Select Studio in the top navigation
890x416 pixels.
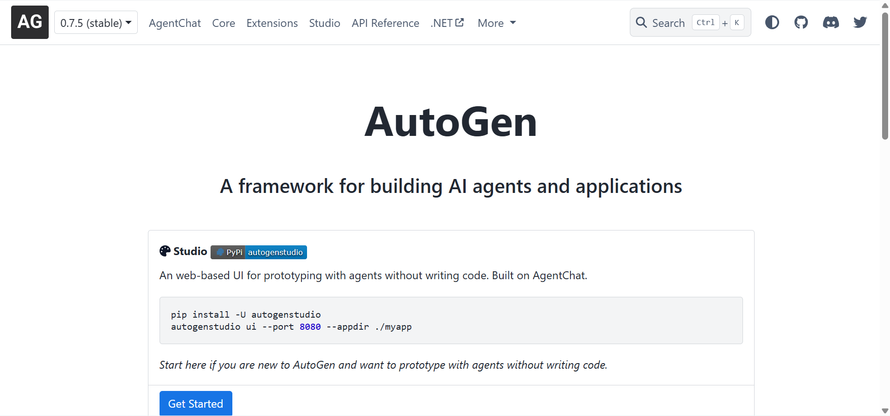(325, 23)
